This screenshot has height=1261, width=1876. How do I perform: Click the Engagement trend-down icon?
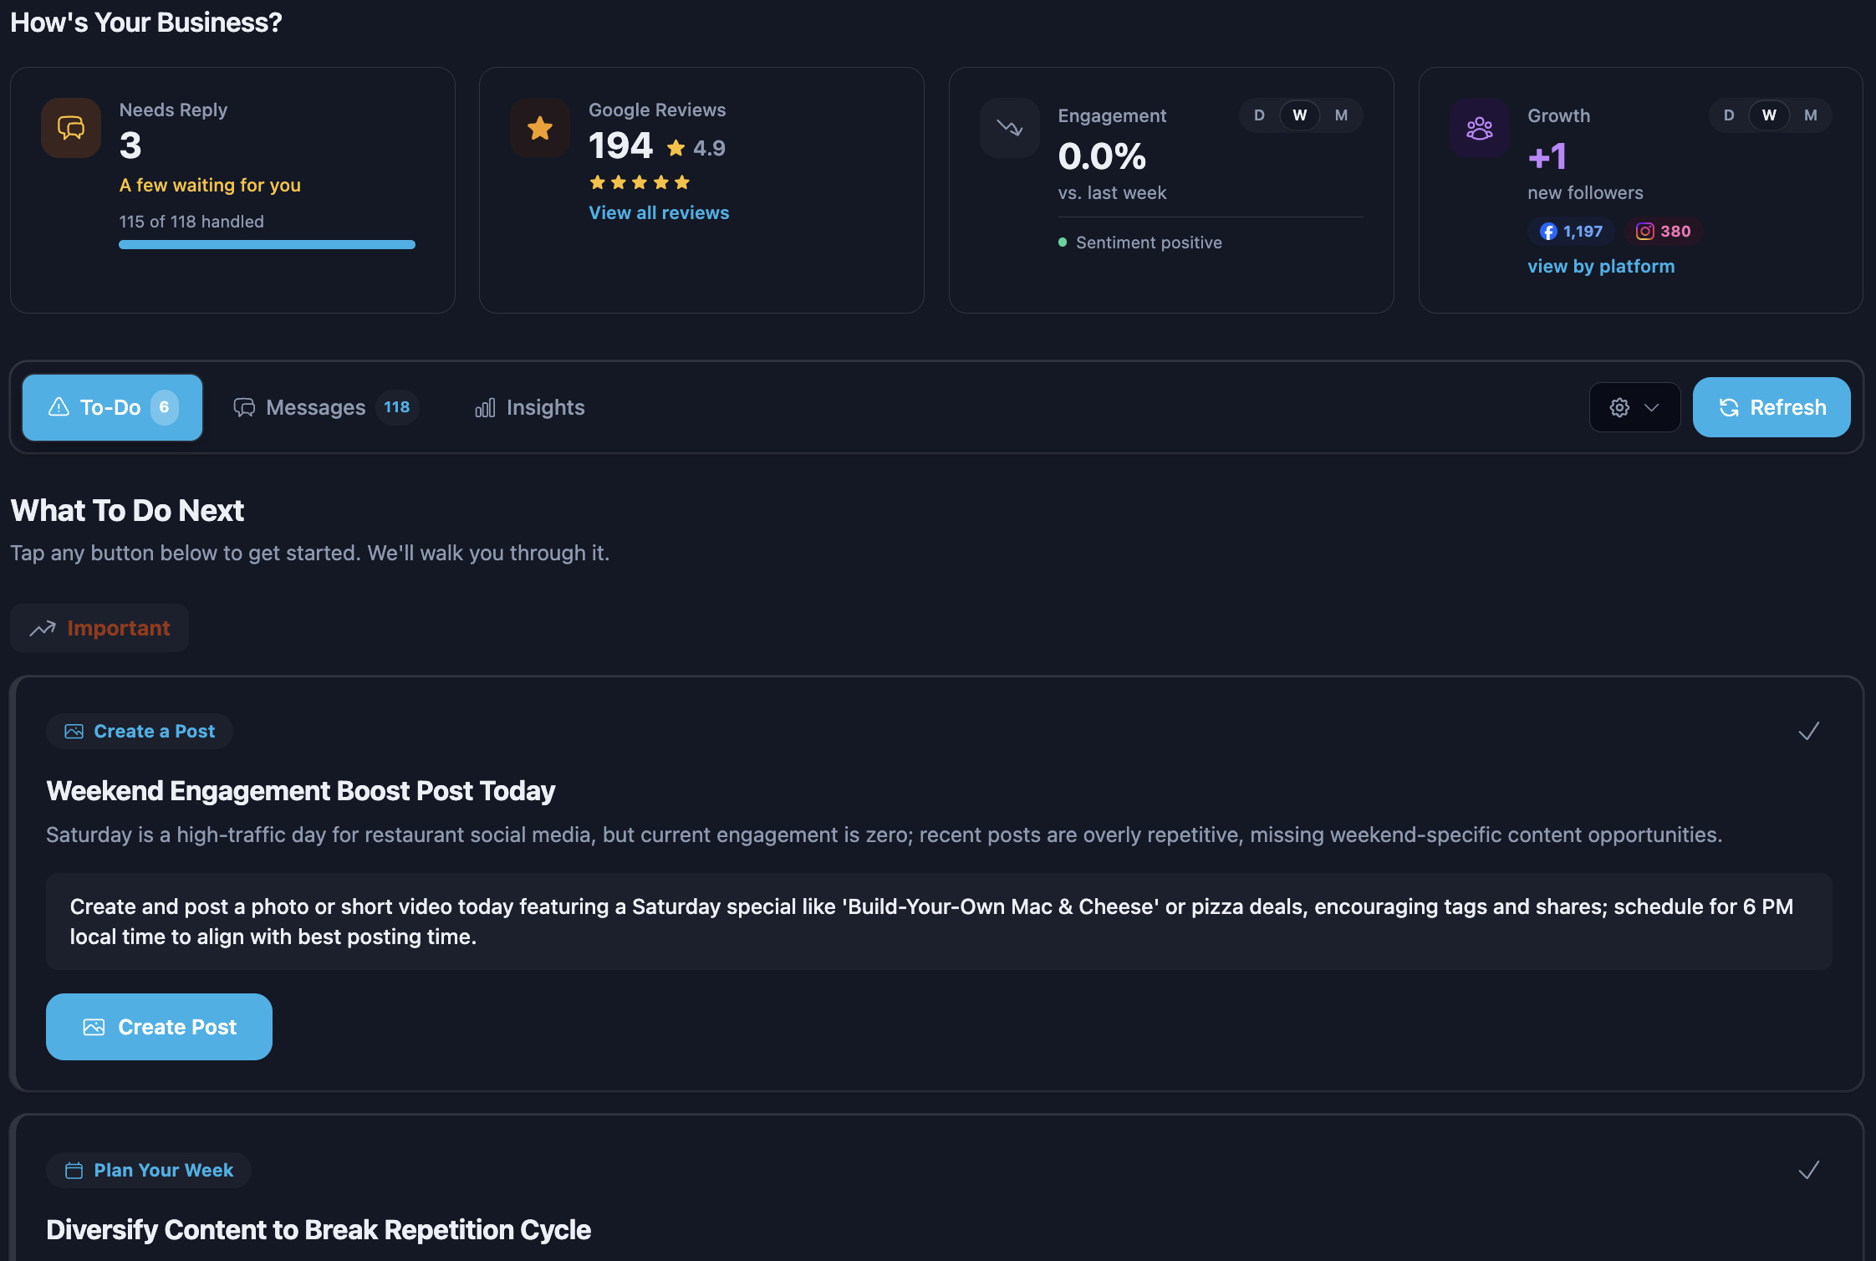click(x=1010, y=128)
